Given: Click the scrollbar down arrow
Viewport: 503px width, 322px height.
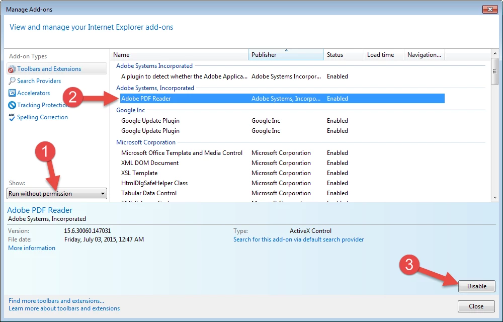Looking at the screenshot, I should 494,198.
